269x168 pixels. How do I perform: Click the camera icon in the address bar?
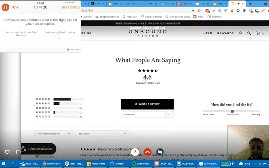tap(193, 11)
